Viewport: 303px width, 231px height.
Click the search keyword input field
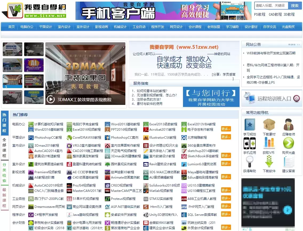270,6
